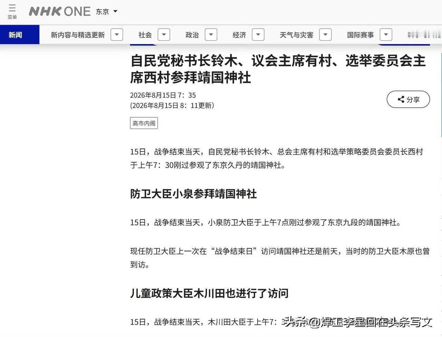Image resolution: width=442 pixels, height=337 pixels.
Task: Open the 经济 category
Action: click(239, 35)
